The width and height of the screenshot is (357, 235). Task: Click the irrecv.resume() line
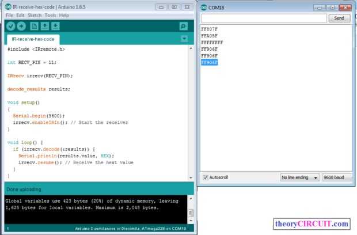tap(76, 162)
